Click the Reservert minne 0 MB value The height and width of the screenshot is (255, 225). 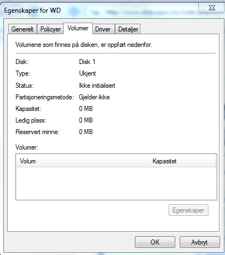(x=86, y=132)
